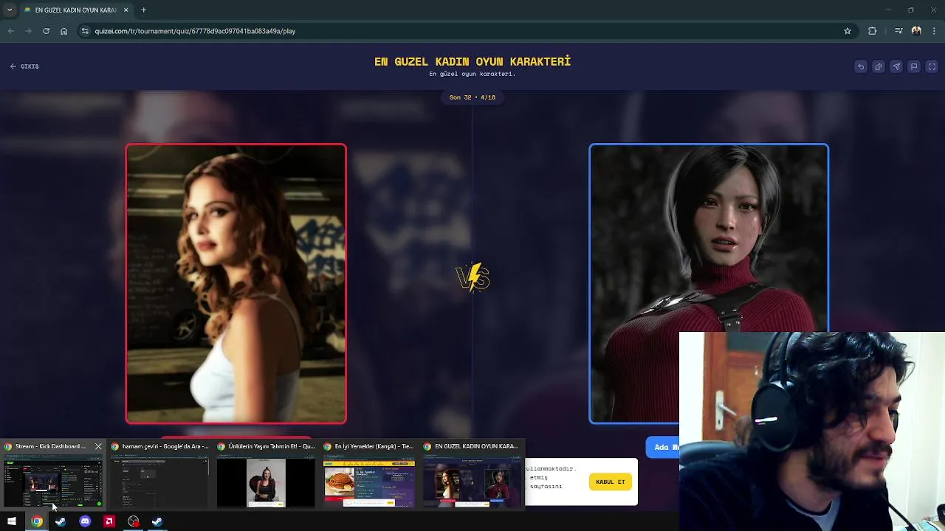
Task: Choose the right contestant Ada with blue border
Action: point(709,283)
